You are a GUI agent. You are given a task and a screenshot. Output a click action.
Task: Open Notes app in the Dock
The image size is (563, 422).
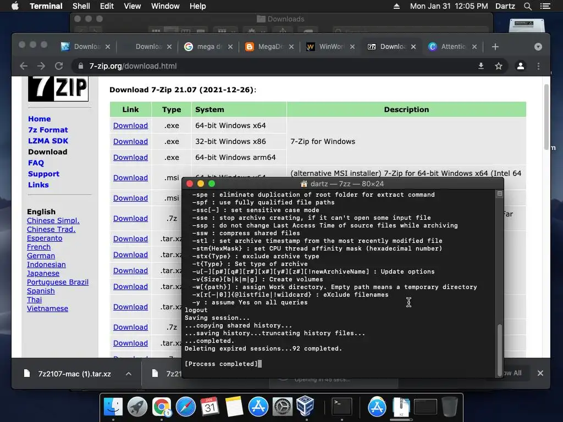click(234, 407)
